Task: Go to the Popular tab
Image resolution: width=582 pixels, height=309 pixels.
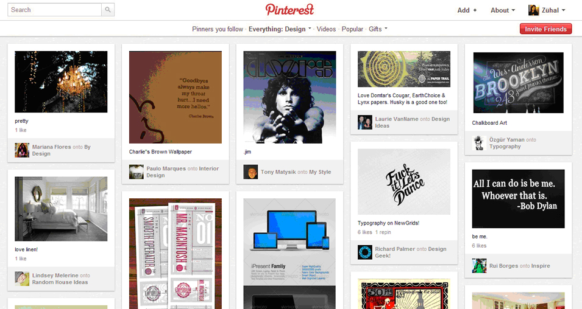Action: coord(352,29)
